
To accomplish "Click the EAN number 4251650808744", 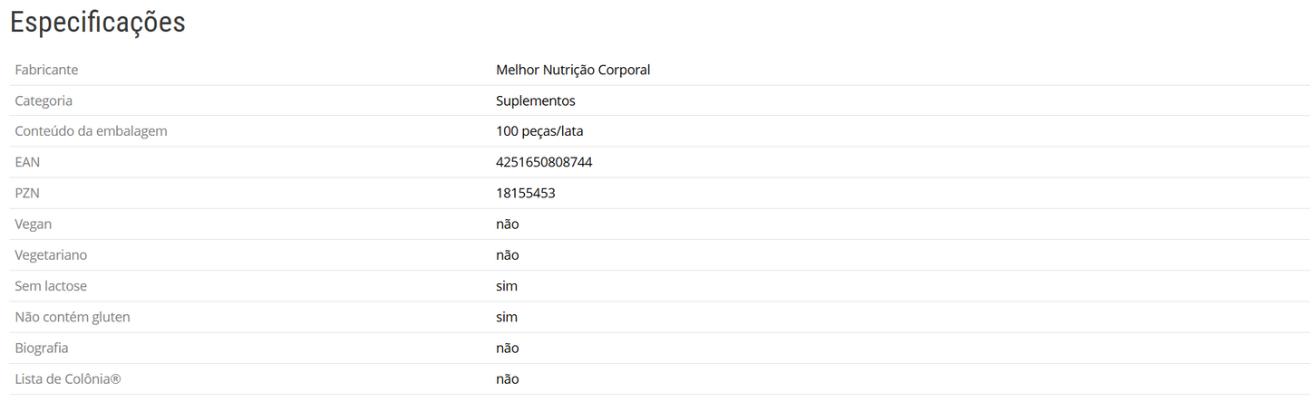I will coord(544,162).
